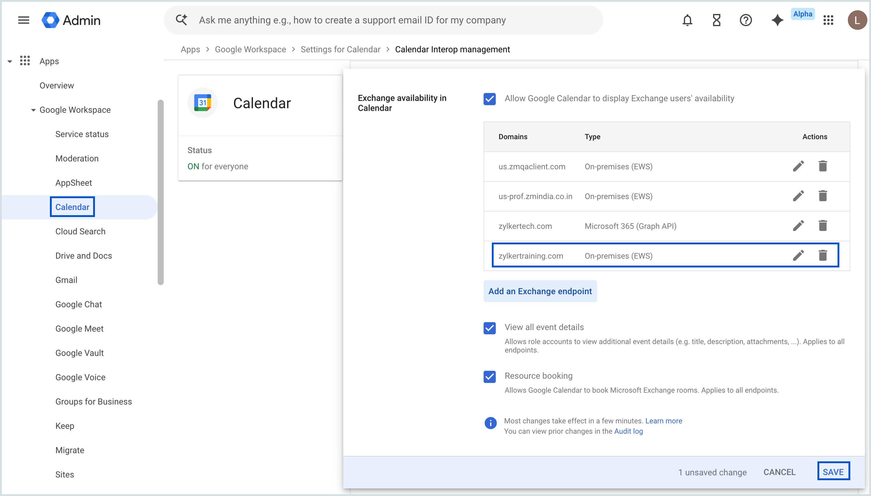Open Keep in sidebar
This screenshot has width=871, height=496.
65,426
